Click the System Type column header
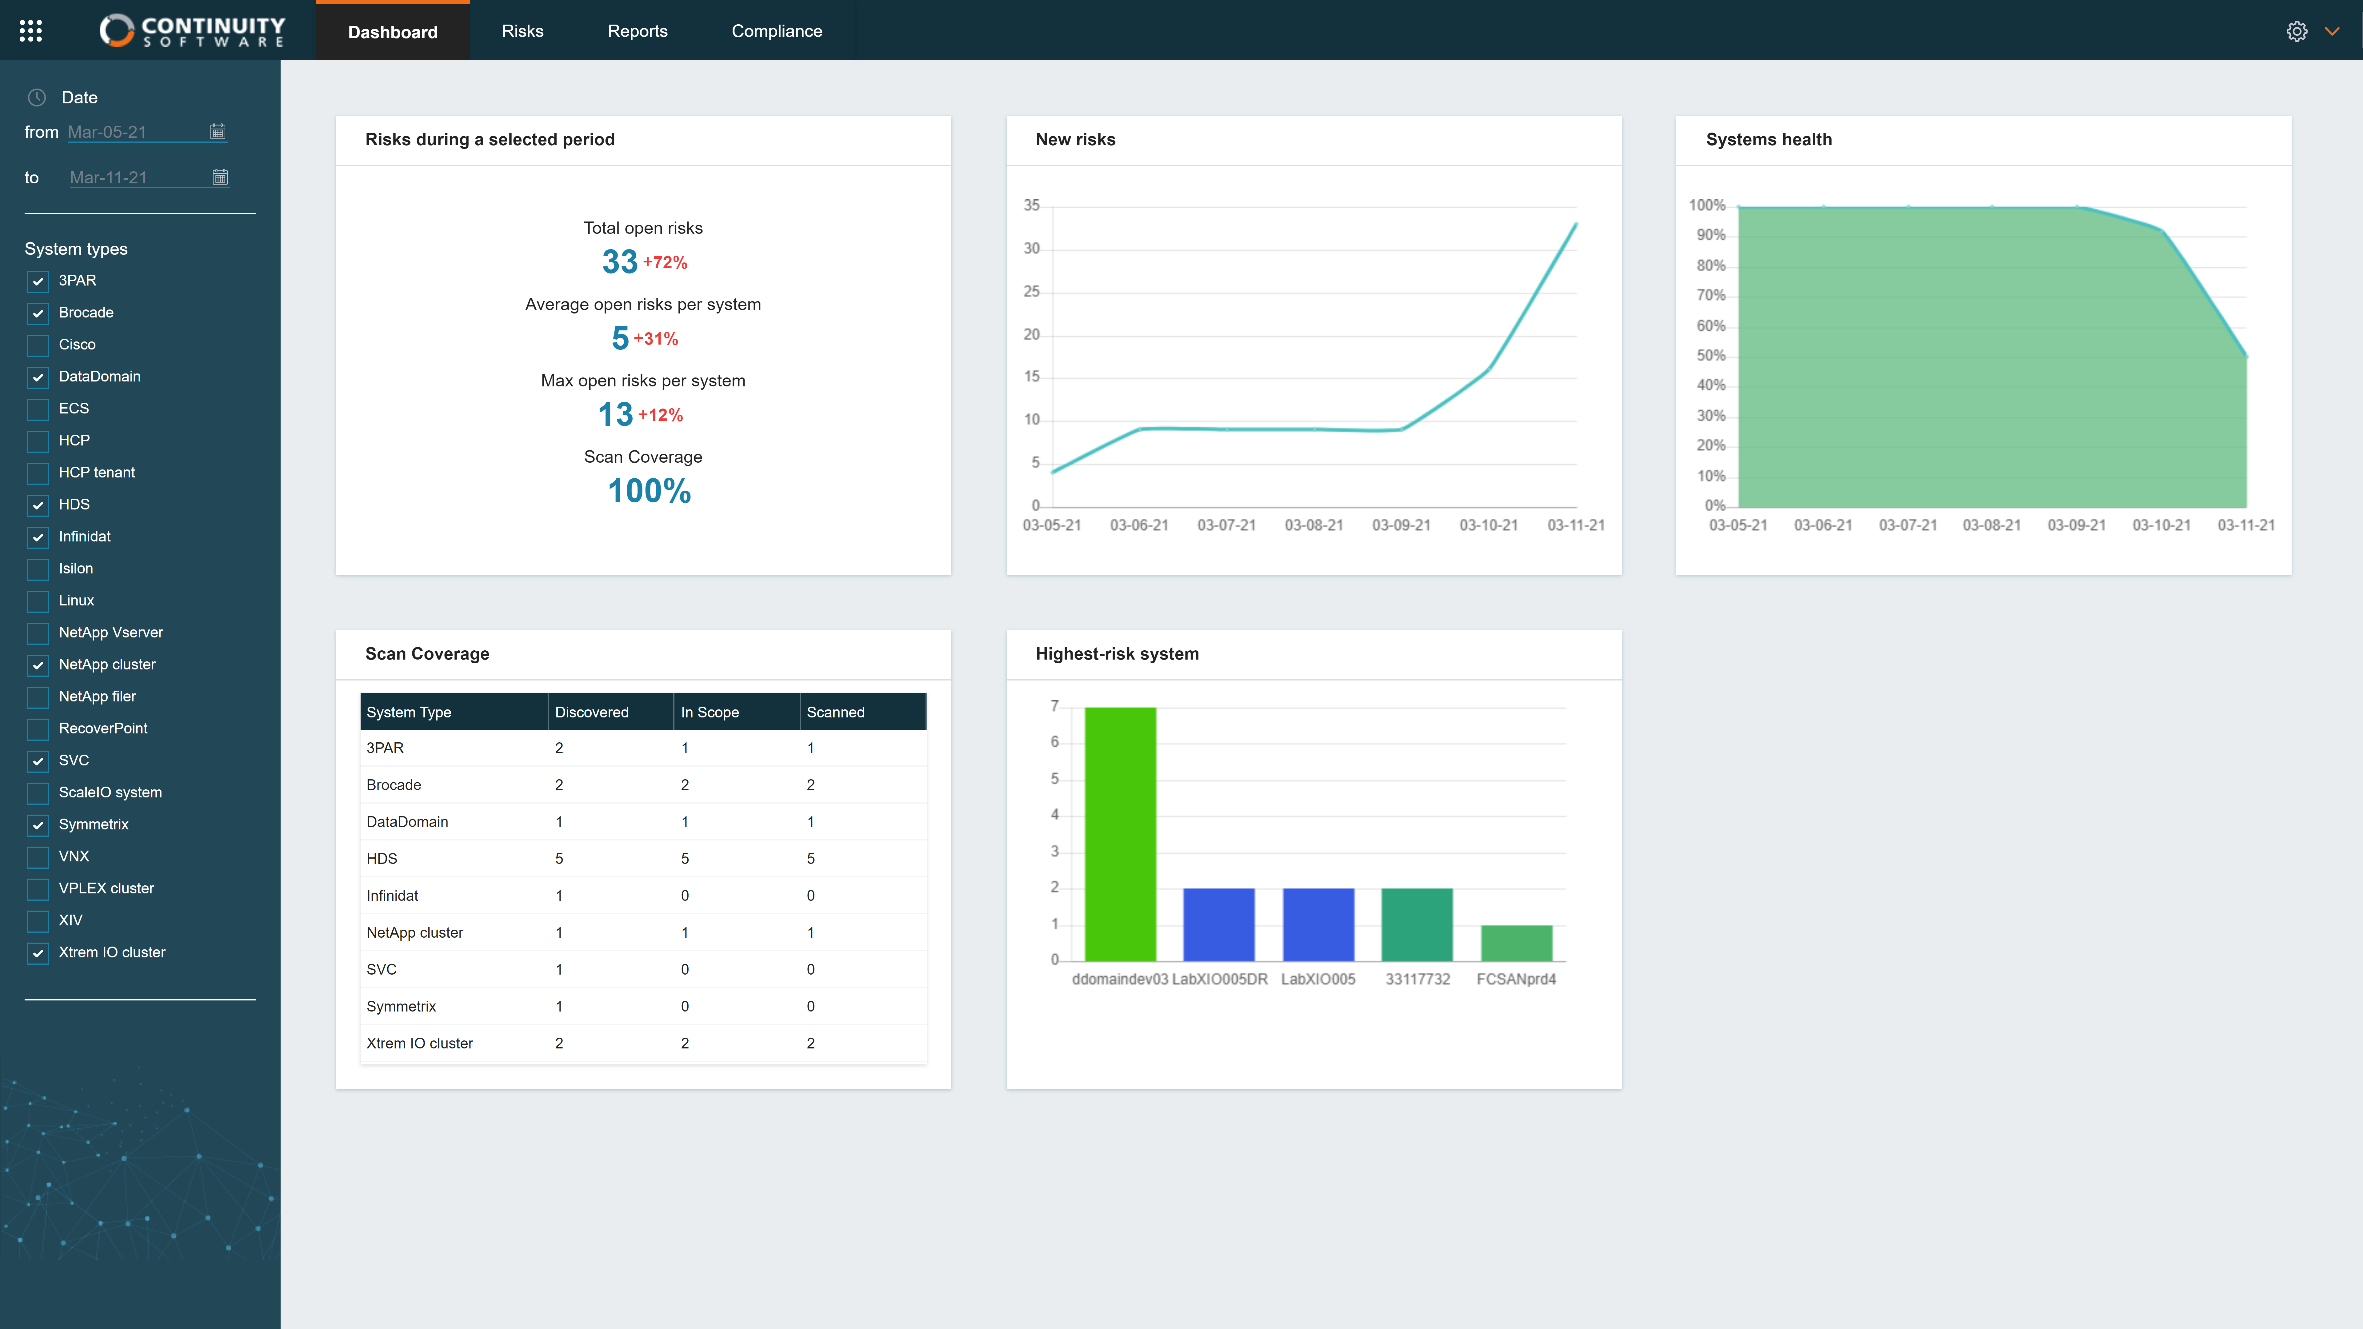The image size is (2363, 1329). (454, 712)
